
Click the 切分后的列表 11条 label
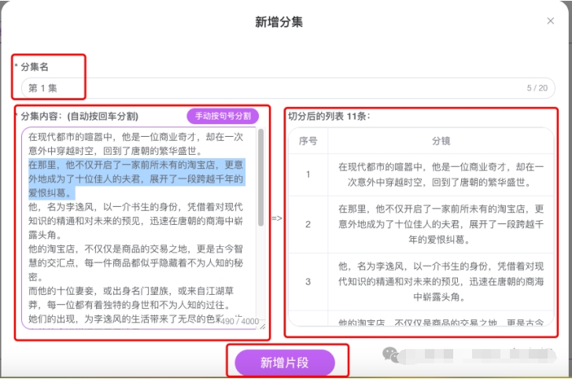(329, 116)
